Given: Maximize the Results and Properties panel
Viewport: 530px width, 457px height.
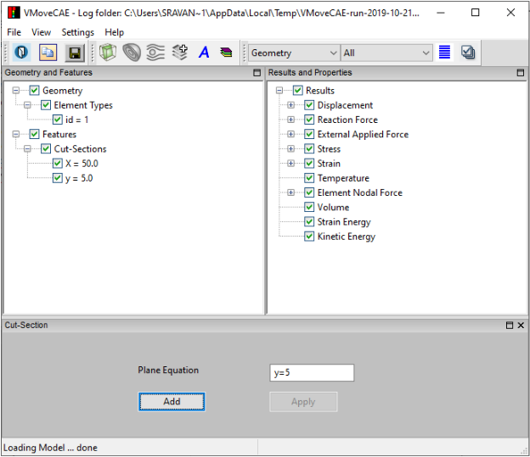Looking at the screenshot, I should [x=521, y=73].
